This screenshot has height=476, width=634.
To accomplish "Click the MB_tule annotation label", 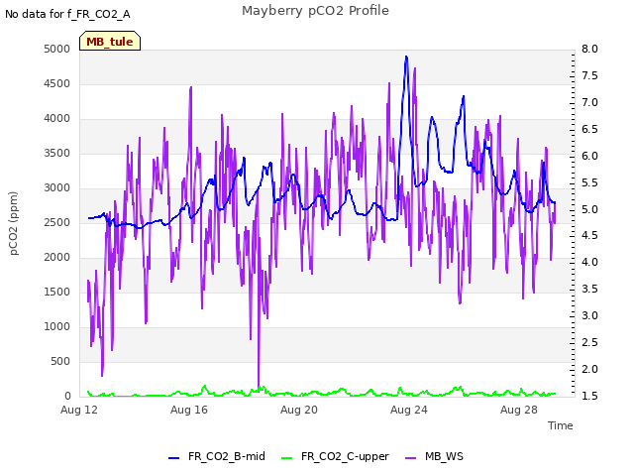I will pyautogui.click(x=110, y=42).
